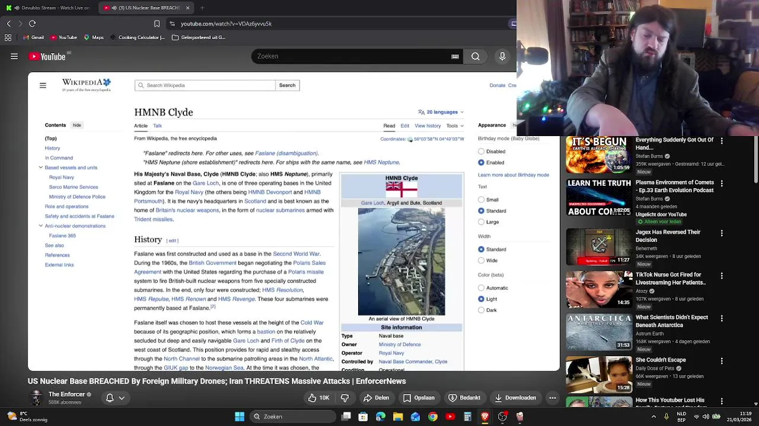Click the Delen share button
759x426 pixels.
pyautogui.click(x=376, y=398)
